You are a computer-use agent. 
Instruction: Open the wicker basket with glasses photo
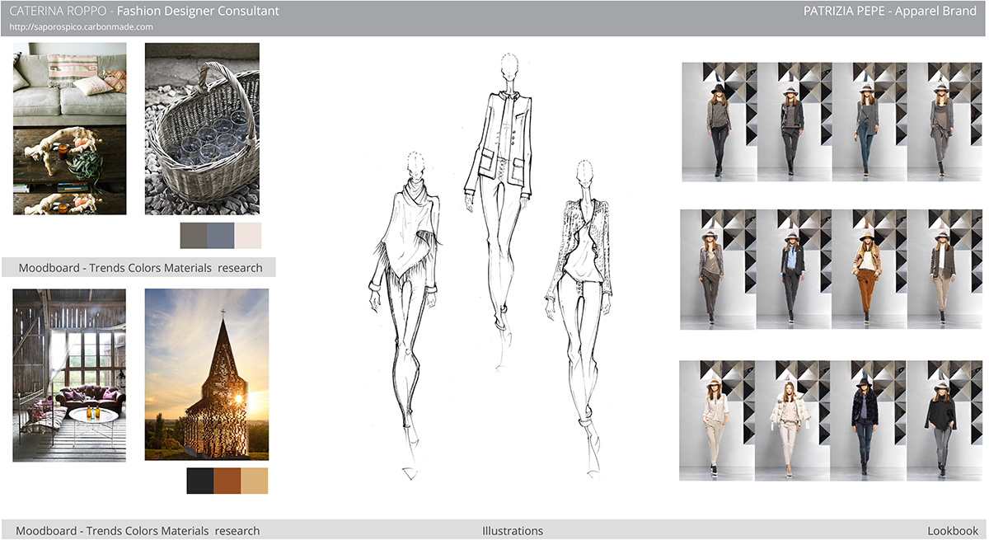(x=202, y=129)
